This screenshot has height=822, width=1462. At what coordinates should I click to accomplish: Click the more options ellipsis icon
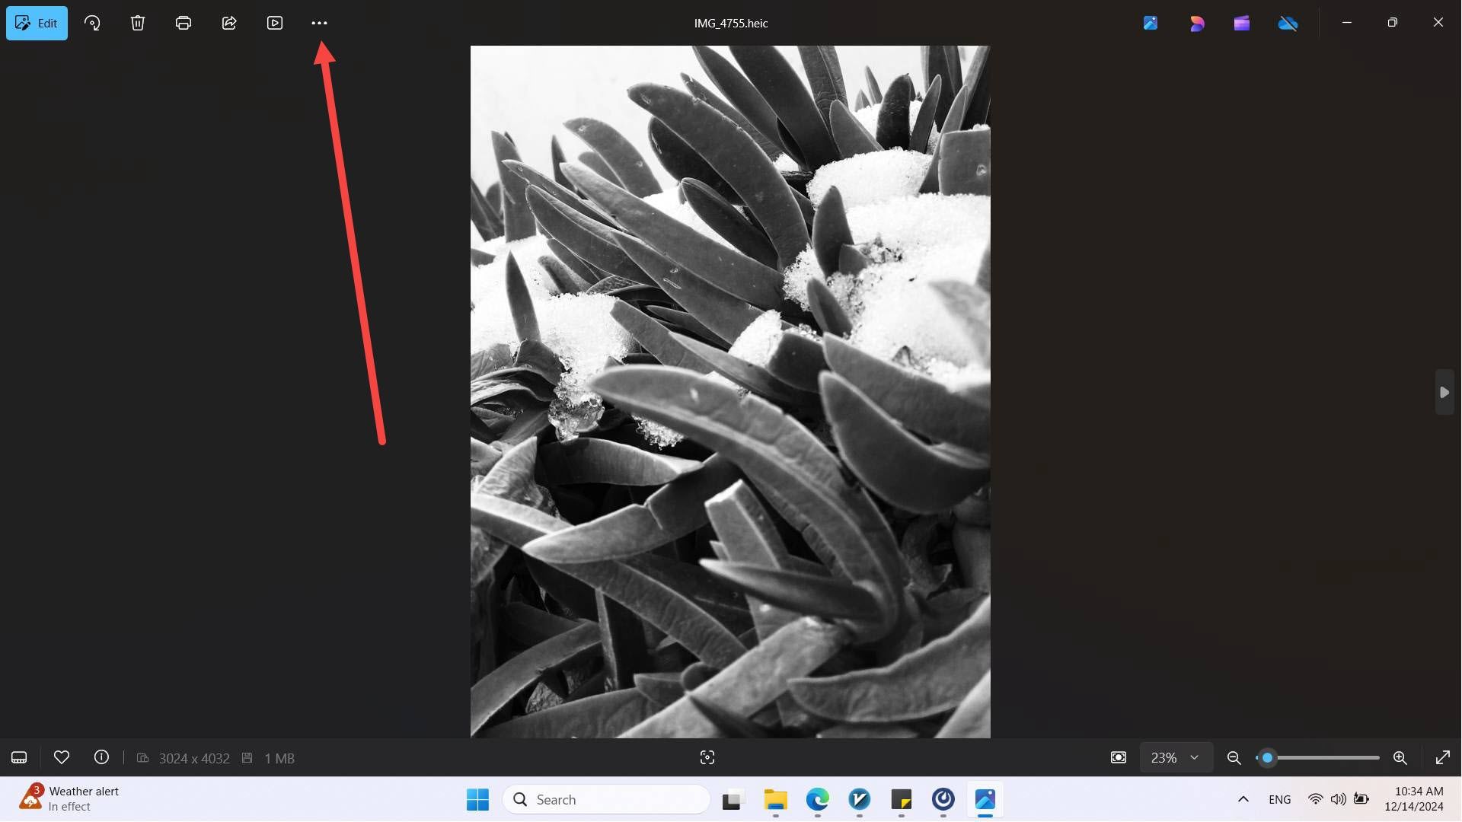[x=319, y=22]
